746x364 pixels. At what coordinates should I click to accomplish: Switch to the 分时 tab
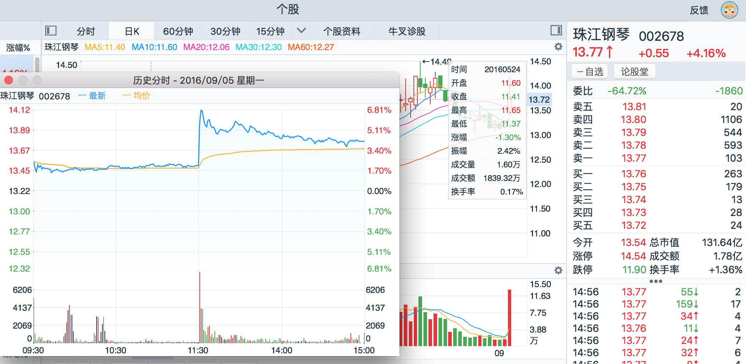coord(85,31)
